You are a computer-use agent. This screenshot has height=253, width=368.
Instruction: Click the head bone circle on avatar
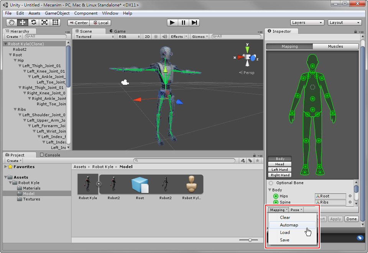pyautogui.click(x=312, y=66)
